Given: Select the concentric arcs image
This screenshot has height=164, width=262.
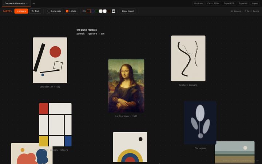Looking at the screenshot, I should [x=130, y=147].
